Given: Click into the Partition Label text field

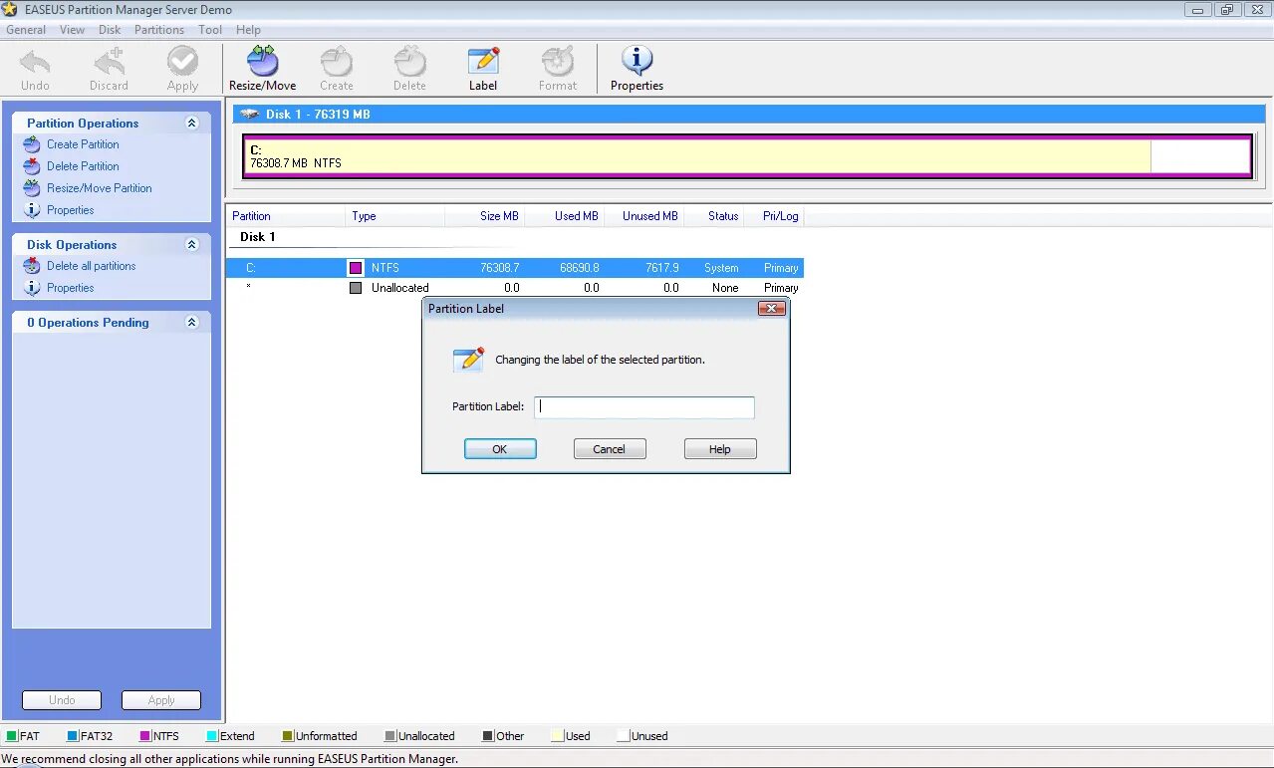Looking at the screenshot, I should [x=644, y=407].
